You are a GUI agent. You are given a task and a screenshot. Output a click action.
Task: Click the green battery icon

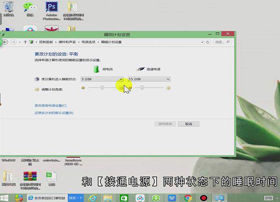tap(96, 69)
